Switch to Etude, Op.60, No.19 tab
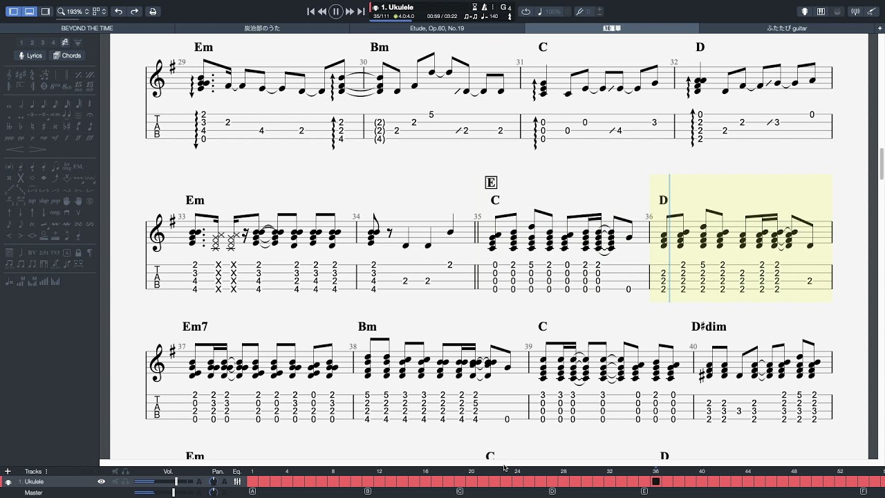885x498 pixels. 437,28
